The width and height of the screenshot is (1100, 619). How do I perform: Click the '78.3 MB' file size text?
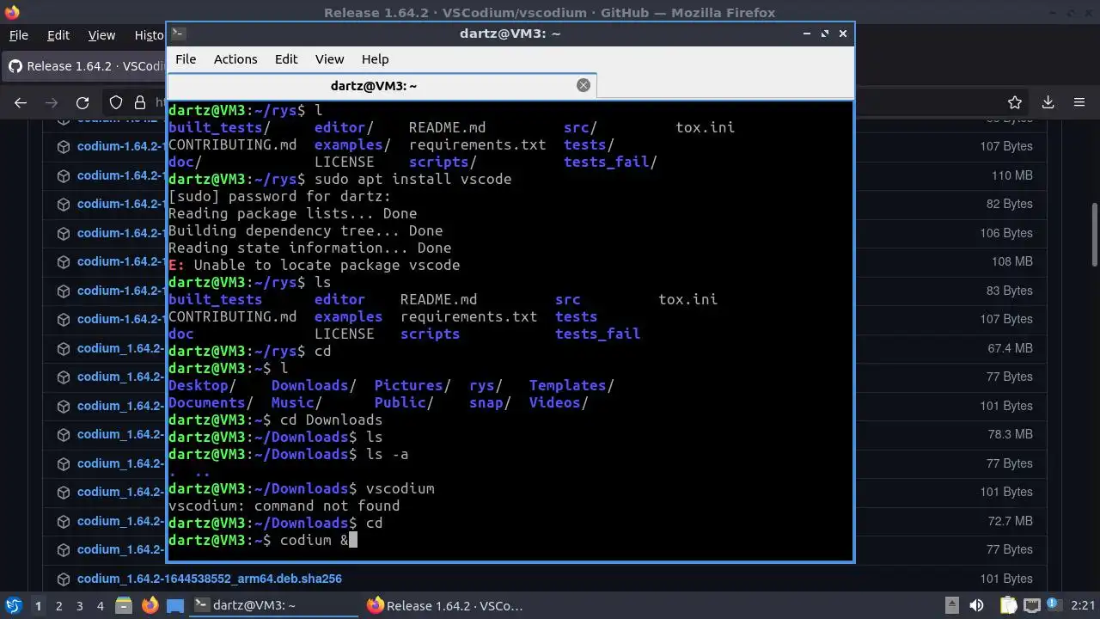(1011, 434)
